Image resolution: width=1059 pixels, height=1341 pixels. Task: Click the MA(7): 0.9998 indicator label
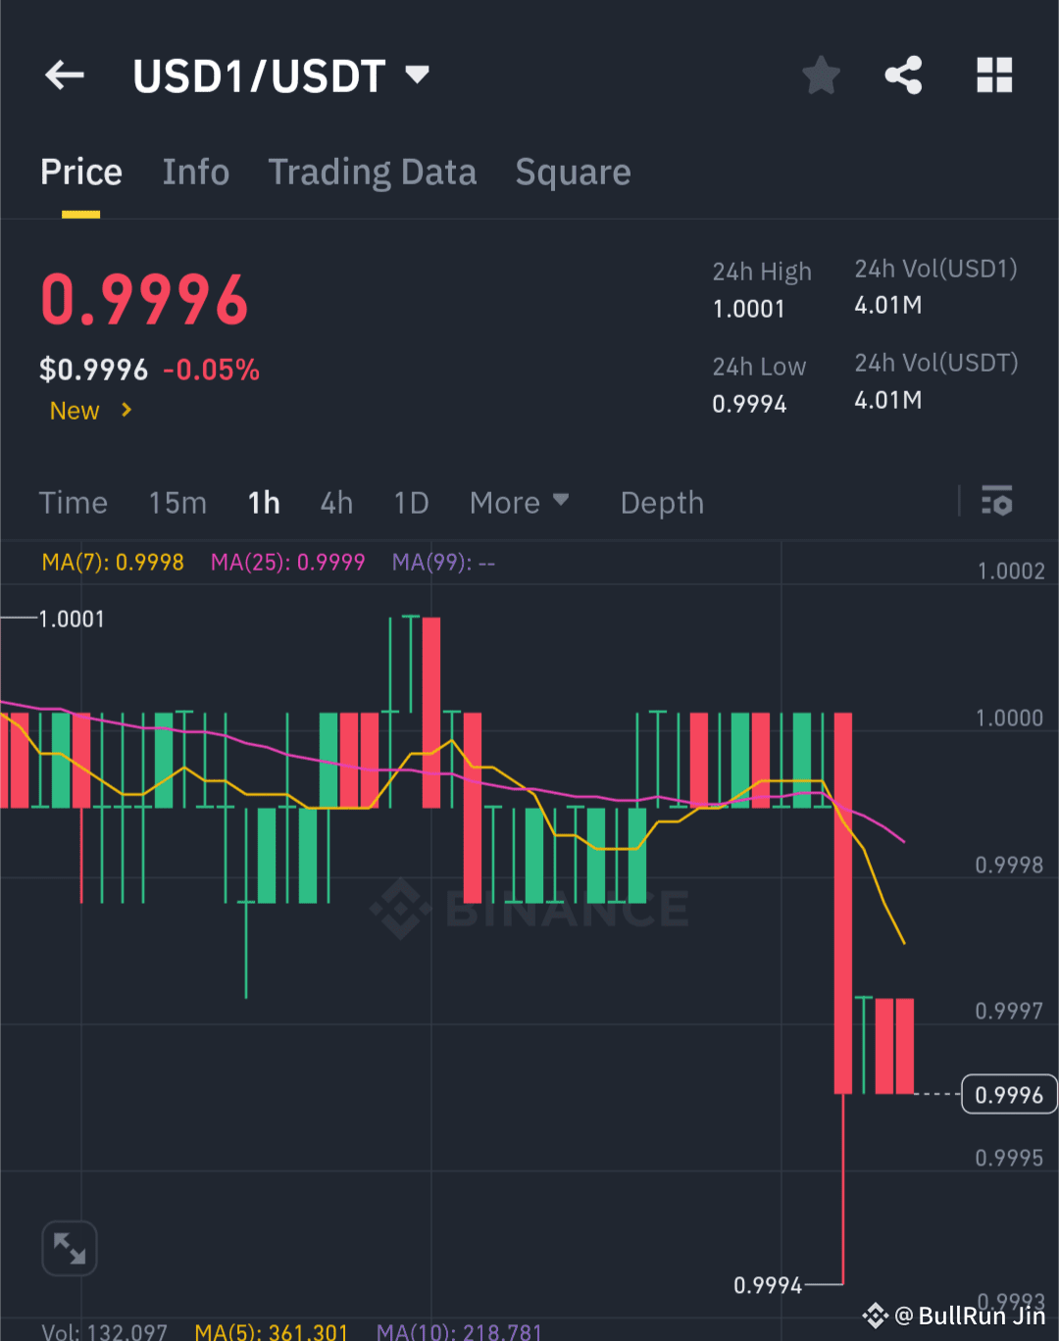(113, 563)
